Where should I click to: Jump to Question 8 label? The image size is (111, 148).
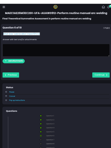50,144
